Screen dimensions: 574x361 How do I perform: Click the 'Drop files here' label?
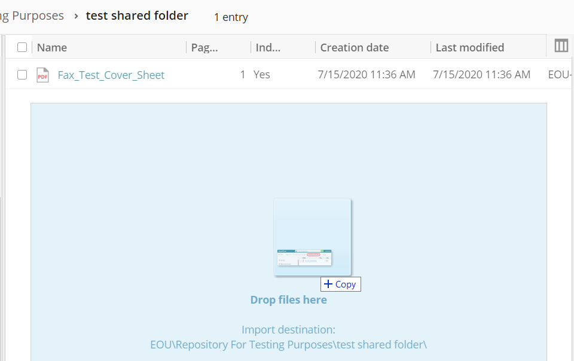pos(288,299)
